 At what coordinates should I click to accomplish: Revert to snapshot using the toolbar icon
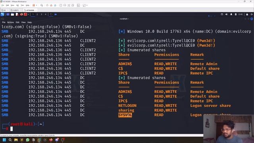coord(51,5)
